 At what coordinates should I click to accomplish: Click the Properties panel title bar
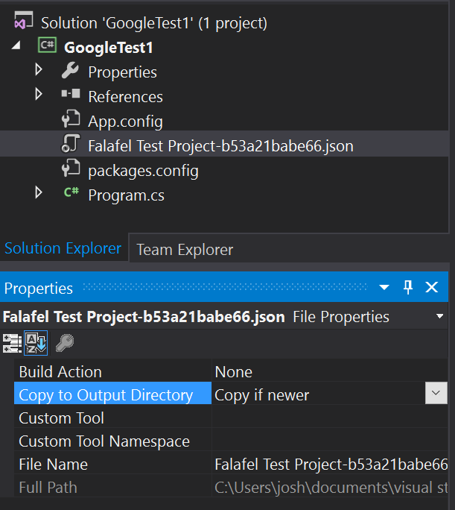pyautogui.click(x=224, y=288)
